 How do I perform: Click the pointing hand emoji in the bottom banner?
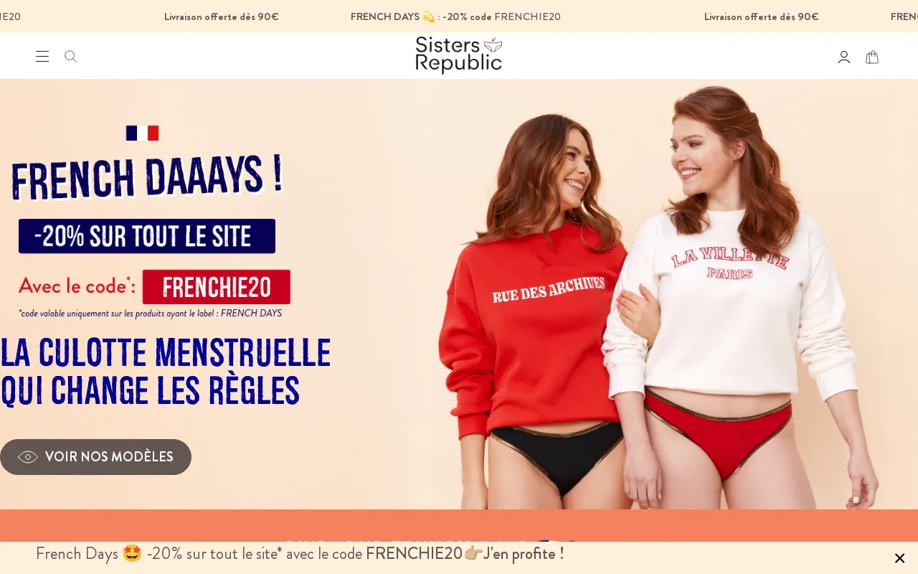point(473,554)
